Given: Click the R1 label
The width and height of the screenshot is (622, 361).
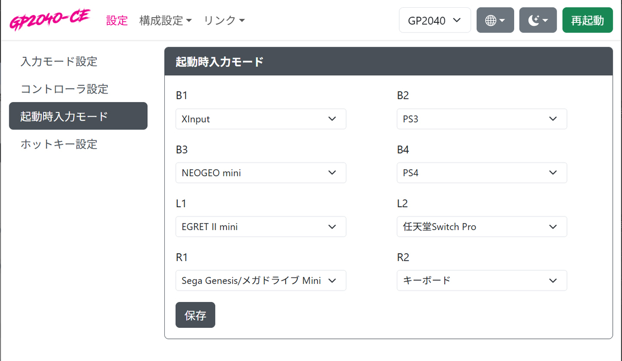Looking at the screenshot, I should click(181, 257).
